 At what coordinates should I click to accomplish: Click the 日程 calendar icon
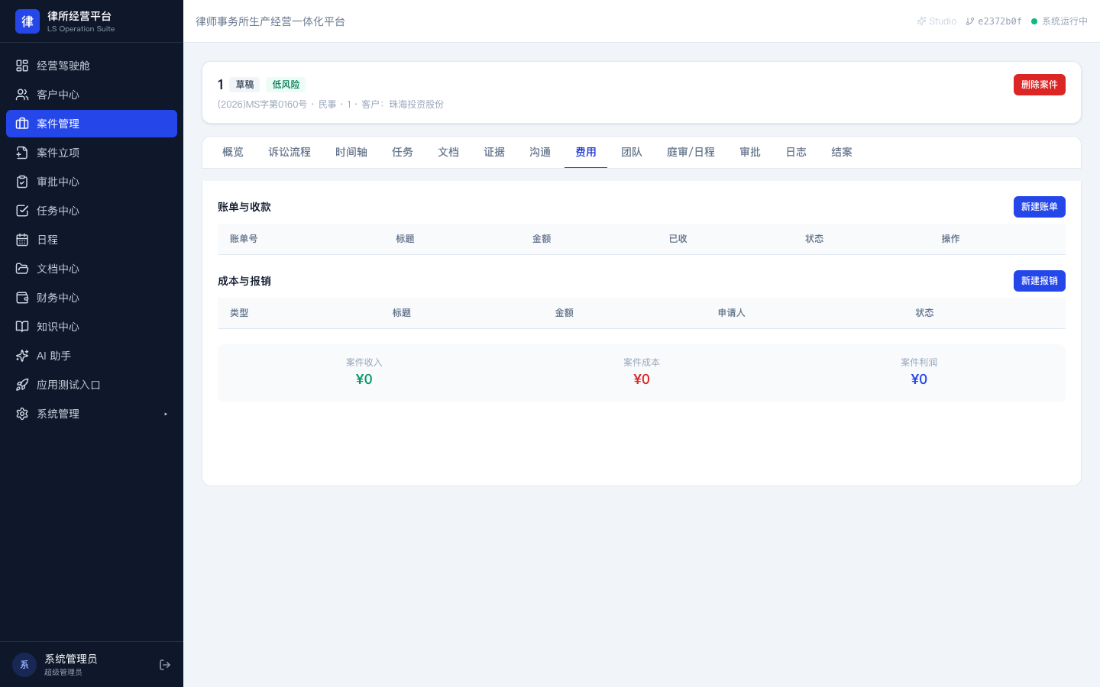click(x=22, y=240)
